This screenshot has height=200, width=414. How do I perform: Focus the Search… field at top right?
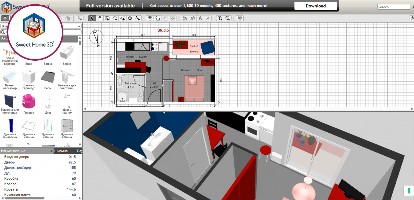point(394,7)
